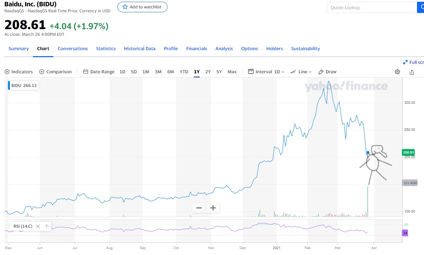Add an indicator using Indicators button

pyautogui.click(x=19, y=72)
